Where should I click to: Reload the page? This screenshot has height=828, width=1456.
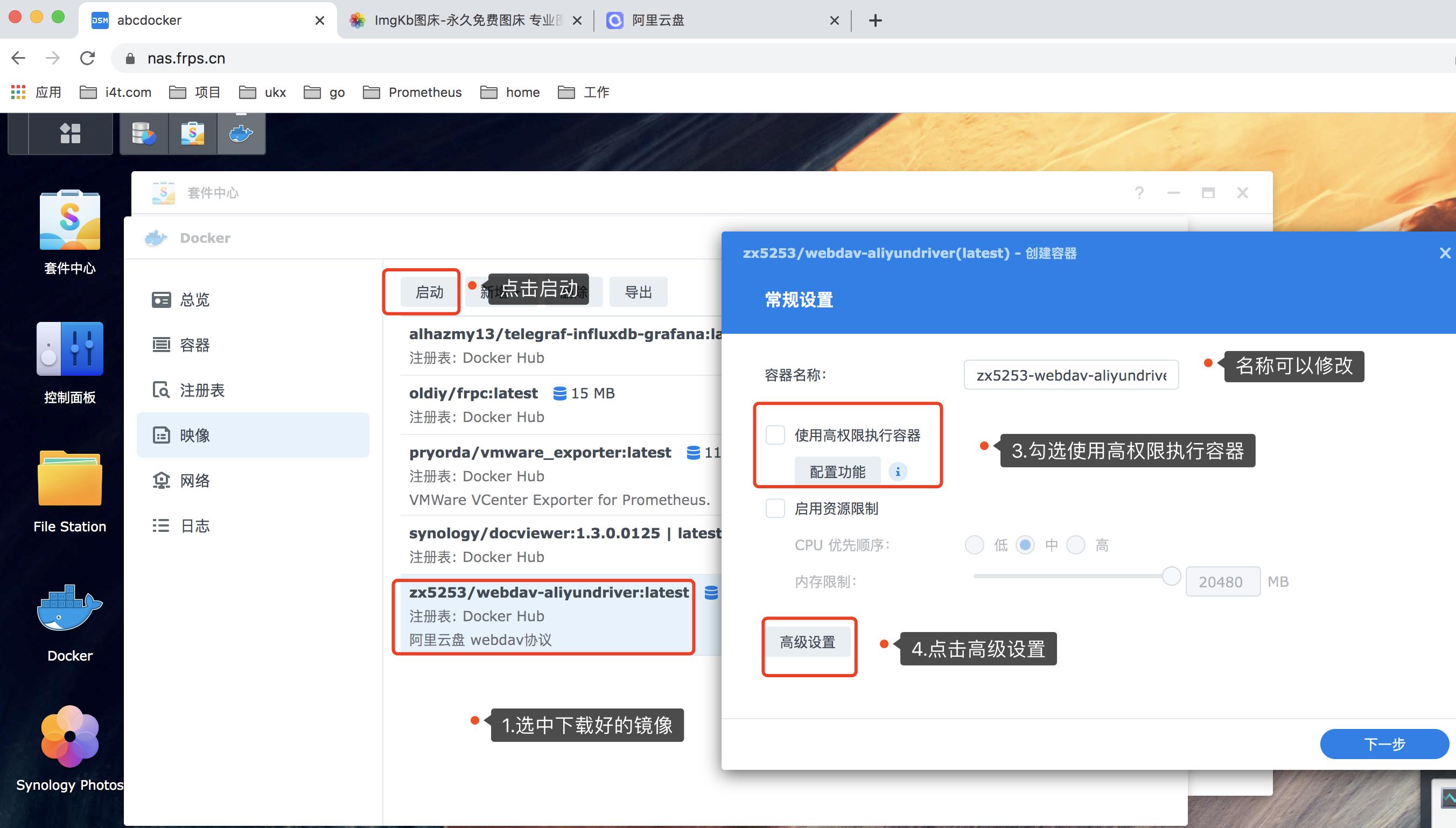[x=87, y=58]
